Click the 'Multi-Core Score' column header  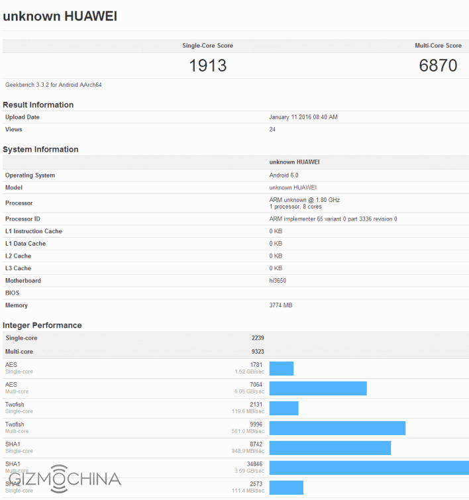438,46
